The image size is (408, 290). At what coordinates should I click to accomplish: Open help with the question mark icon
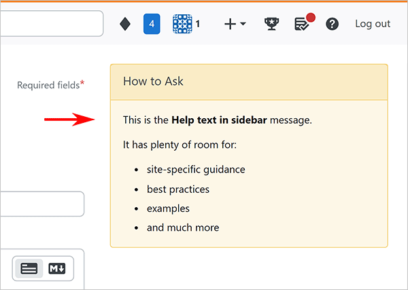pos(333,24)
